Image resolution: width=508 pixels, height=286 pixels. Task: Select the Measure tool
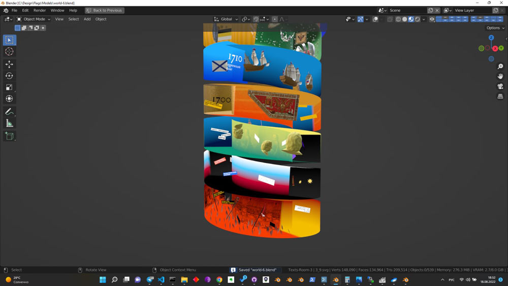tap(9, 123)
